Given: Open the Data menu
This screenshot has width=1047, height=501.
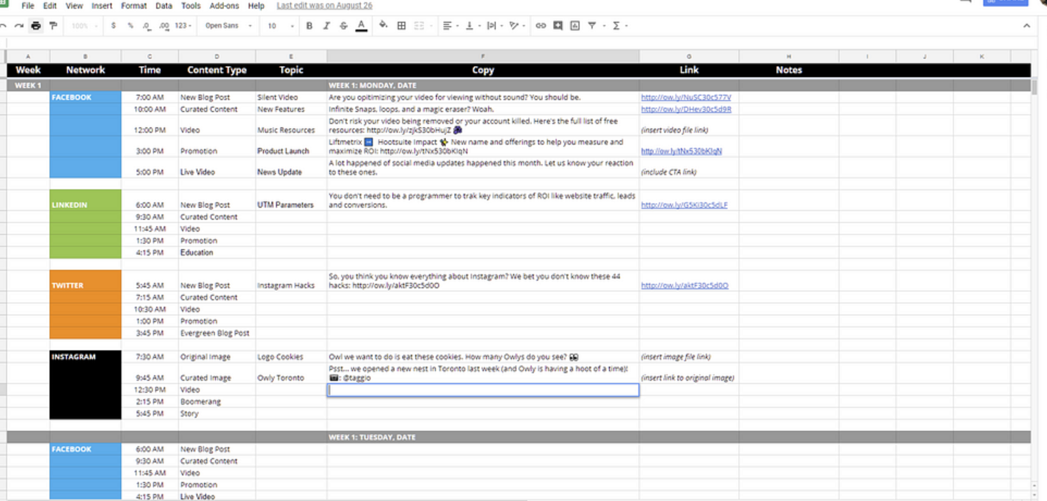Looking at the screenshot, I should pos(164,5).
